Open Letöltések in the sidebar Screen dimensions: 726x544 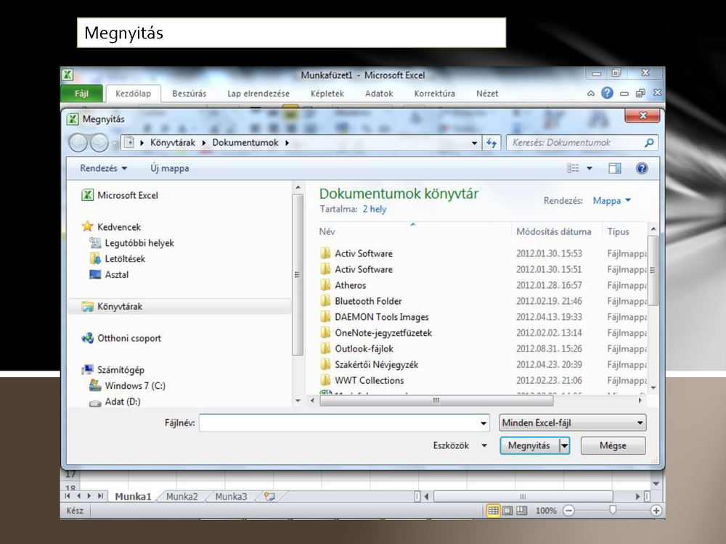coord(117,259)
